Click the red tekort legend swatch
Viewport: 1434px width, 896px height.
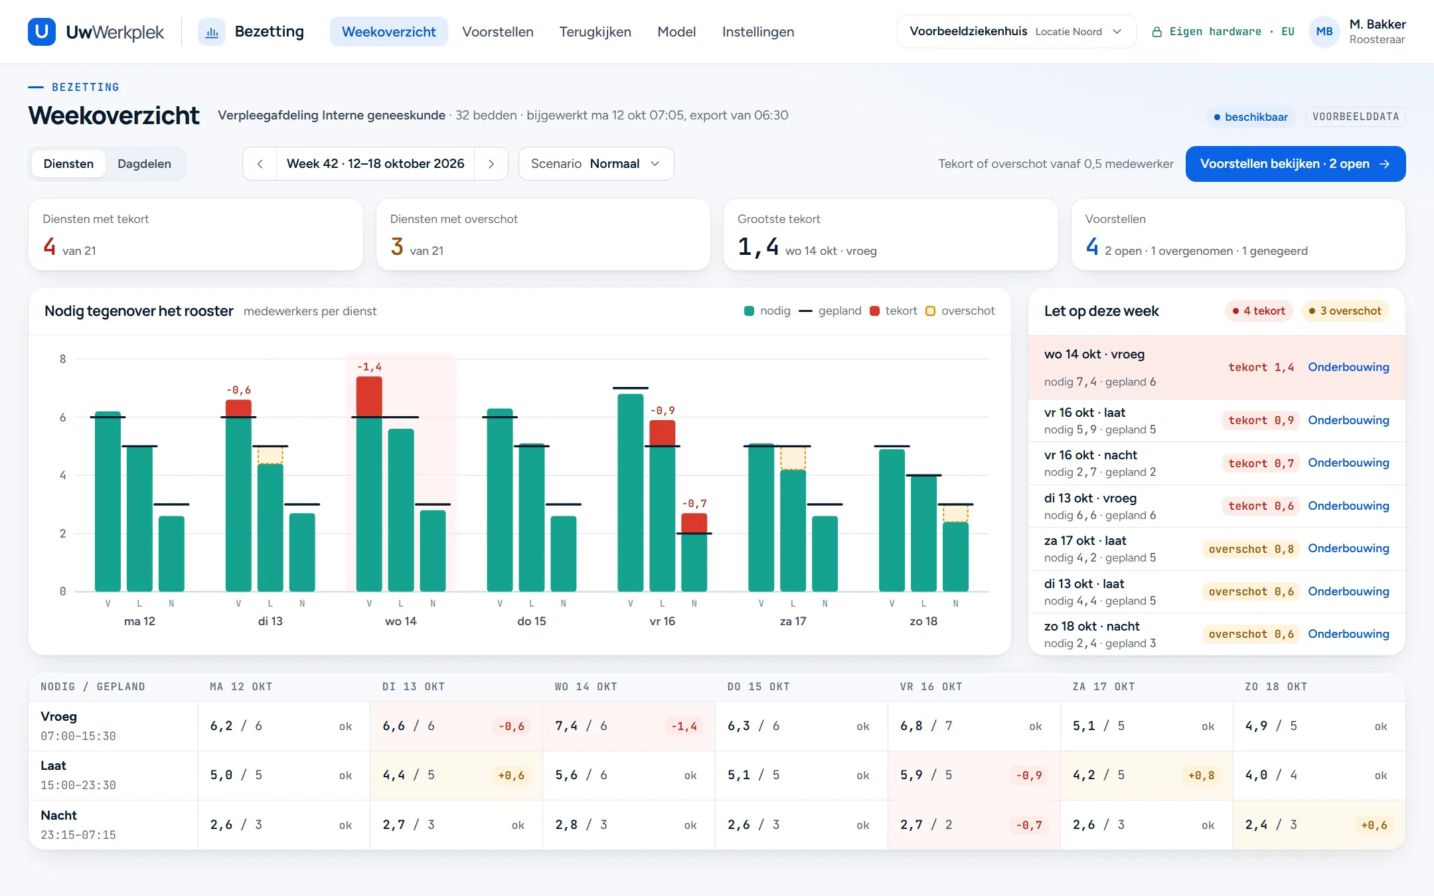pyautogui.click(x=874, y=311)
